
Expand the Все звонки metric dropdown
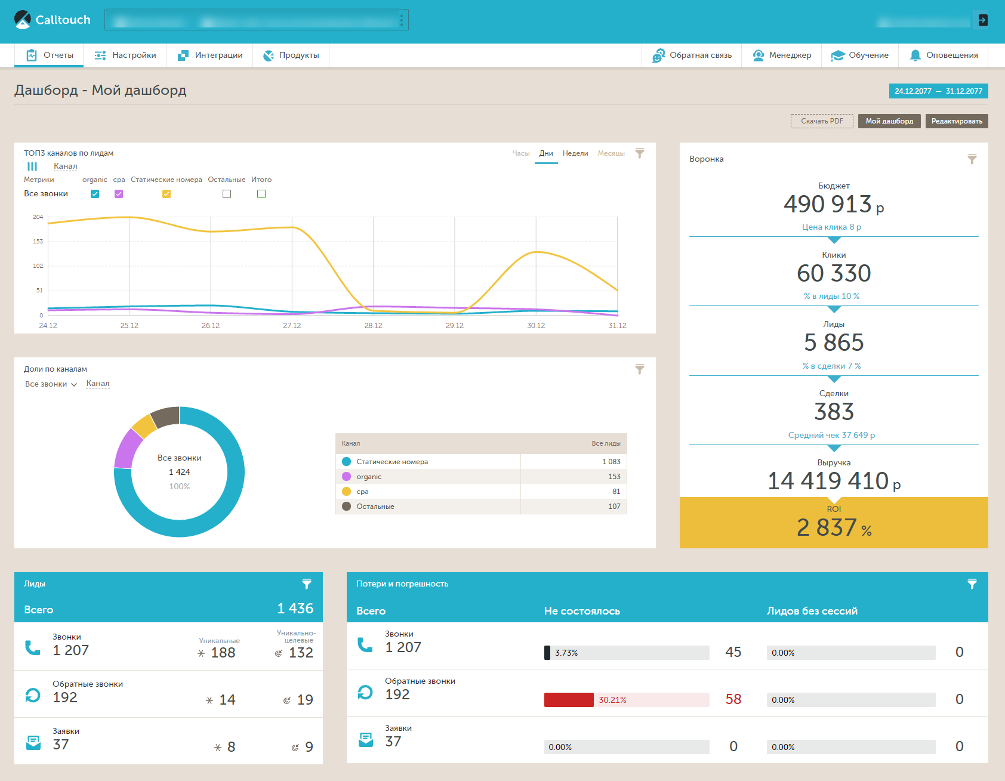(51, 384)
